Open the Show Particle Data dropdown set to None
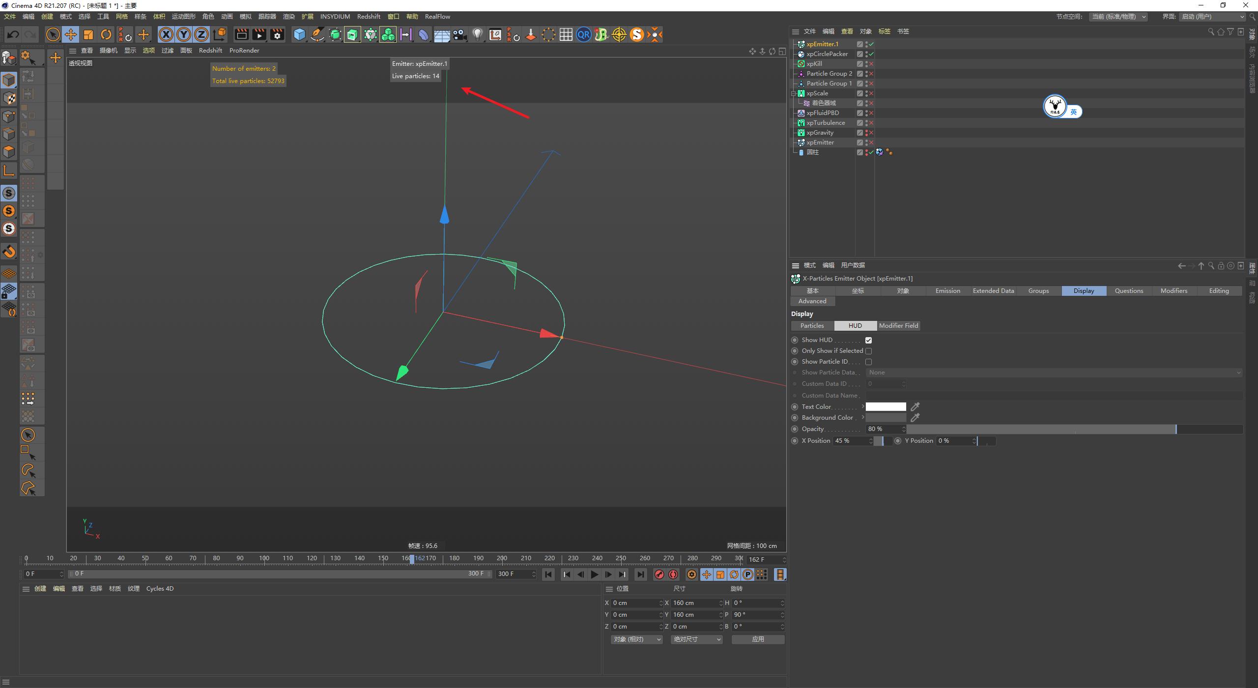The width and height of the screenshot is (1258, 688). tap(1052, 372)
